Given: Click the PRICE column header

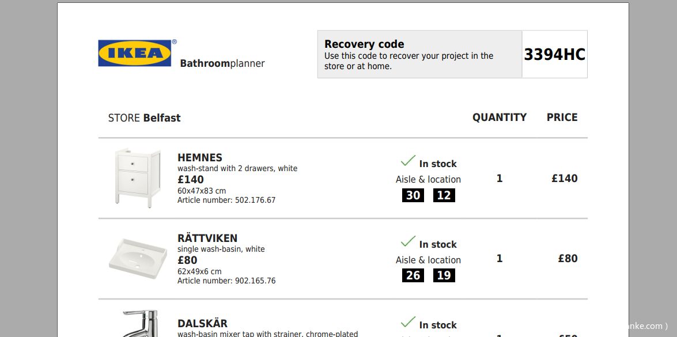Looking at the screenshot, I should tap(562, 118).
